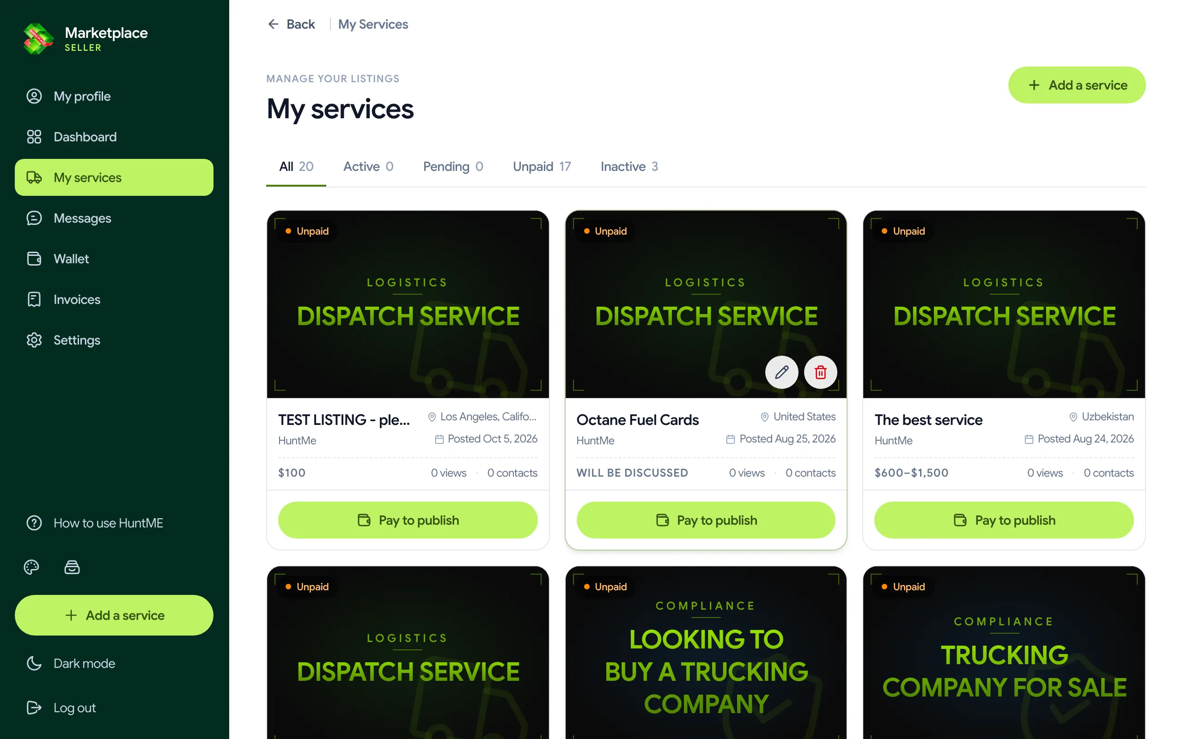Screen dimensions: 1183x739
Task: Click Add a service in sidebar
Action: pos(114,615)
